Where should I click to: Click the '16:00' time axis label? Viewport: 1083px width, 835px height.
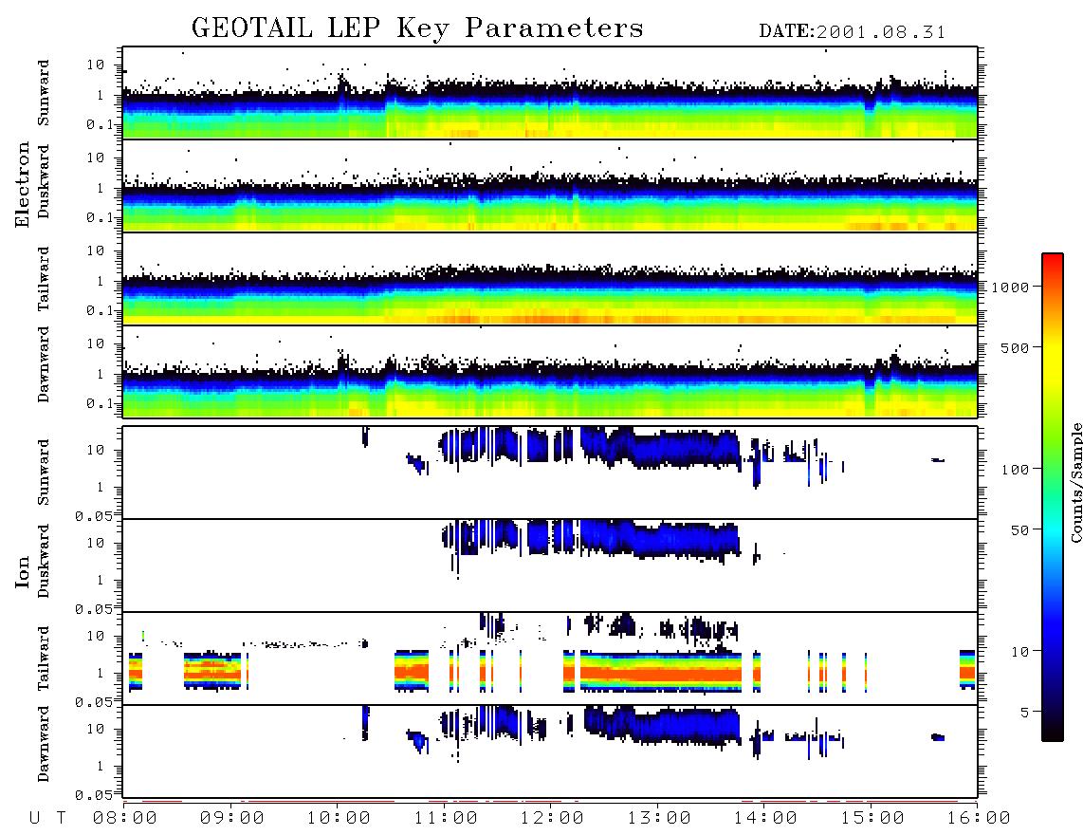[x=979, y=819]
